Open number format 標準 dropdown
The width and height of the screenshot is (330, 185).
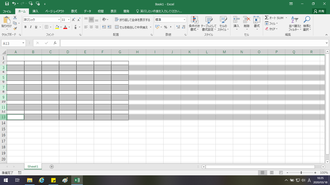pos(184,20)
